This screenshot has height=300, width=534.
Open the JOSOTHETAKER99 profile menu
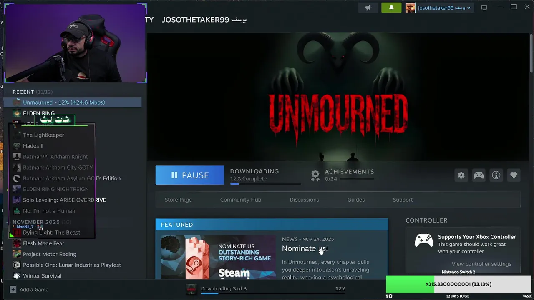tap(204, 20)
